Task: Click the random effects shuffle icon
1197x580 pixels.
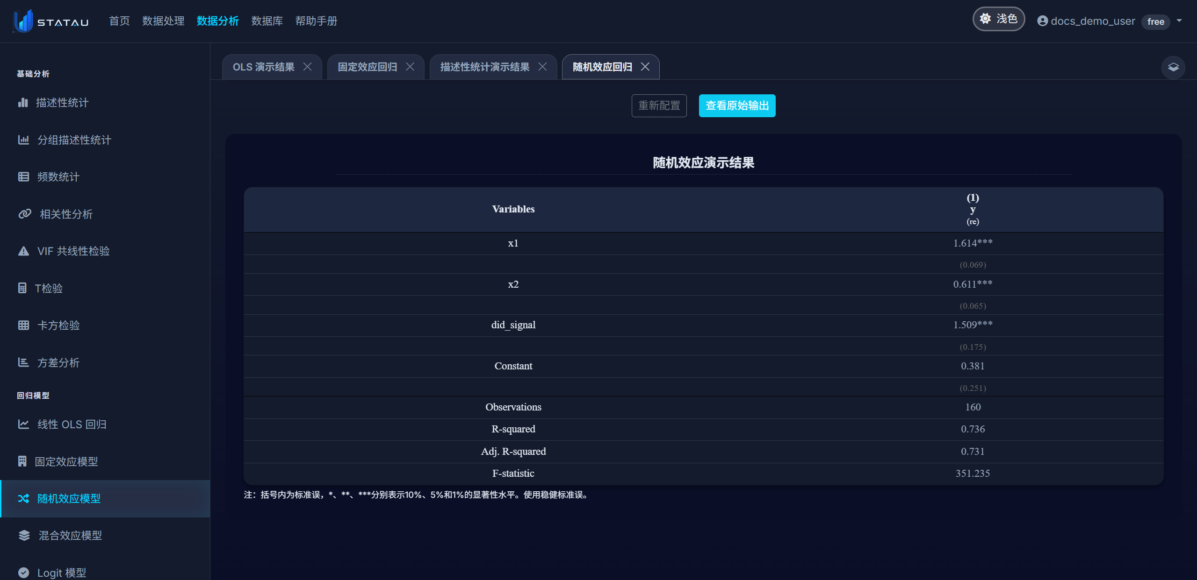Action: pos(23,498)
